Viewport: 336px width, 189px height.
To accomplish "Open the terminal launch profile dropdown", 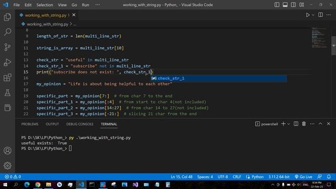I will tap(289, 124).
